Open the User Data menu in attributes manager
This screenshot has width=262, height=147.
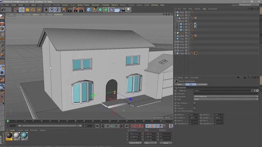[x=194, y=78]
